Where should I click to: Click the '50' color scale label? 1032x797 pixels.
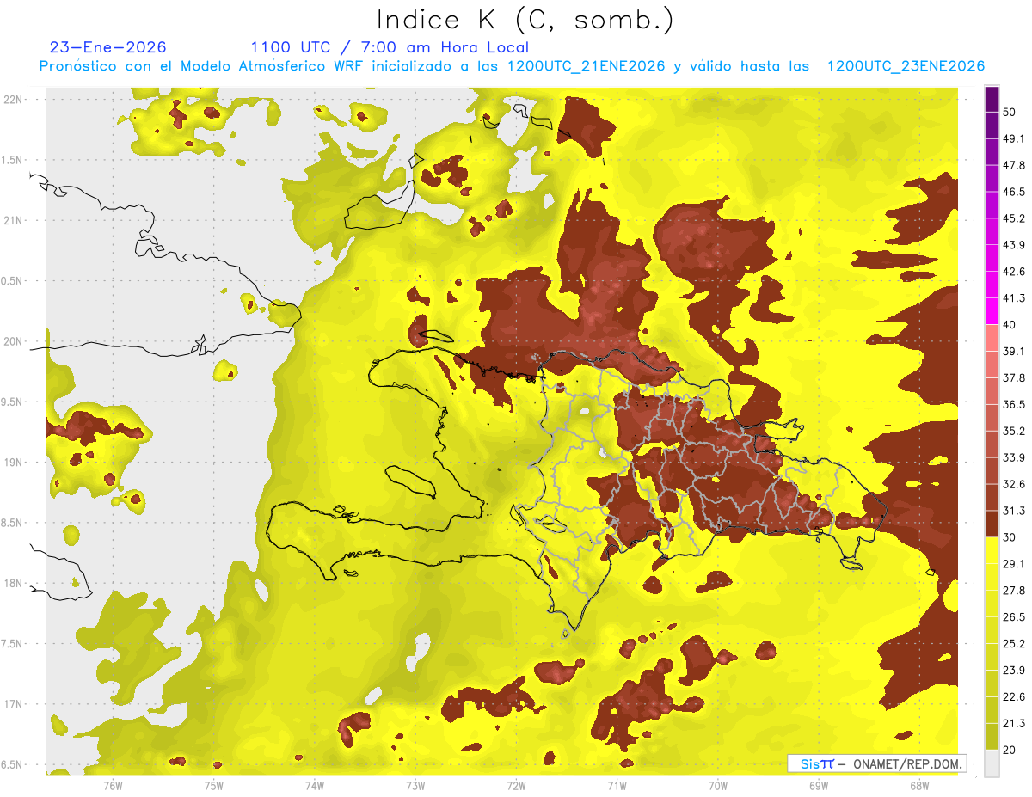pos(1010,112)
